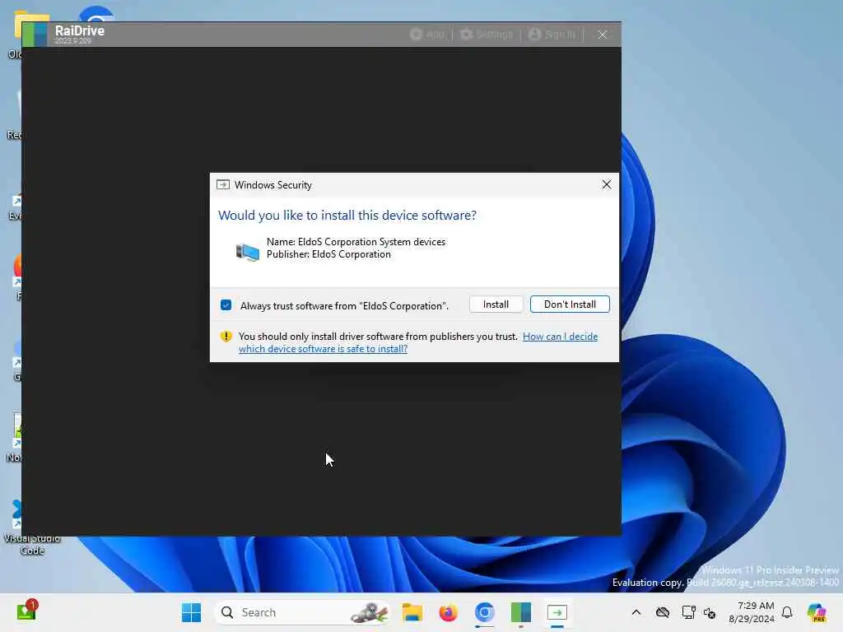
Task: Switch to RaiDrive taskbar icon
Action: point(520,612)
